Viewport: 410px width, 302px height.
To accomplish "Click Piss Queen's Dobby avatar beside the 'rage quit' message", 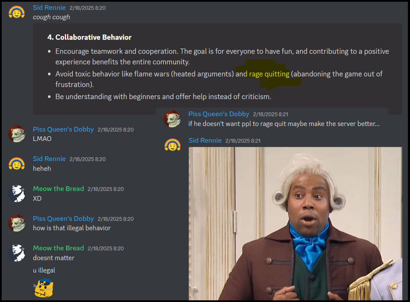I will pos(172,119).
